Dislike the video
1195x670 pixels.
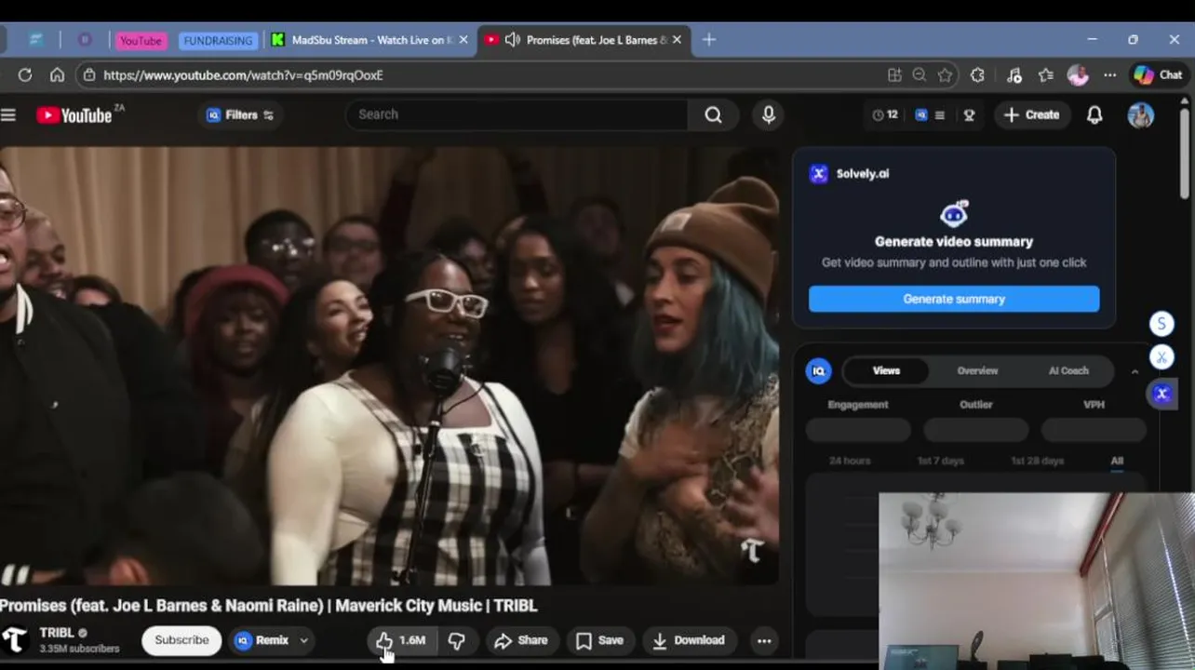tap(456, 640)
